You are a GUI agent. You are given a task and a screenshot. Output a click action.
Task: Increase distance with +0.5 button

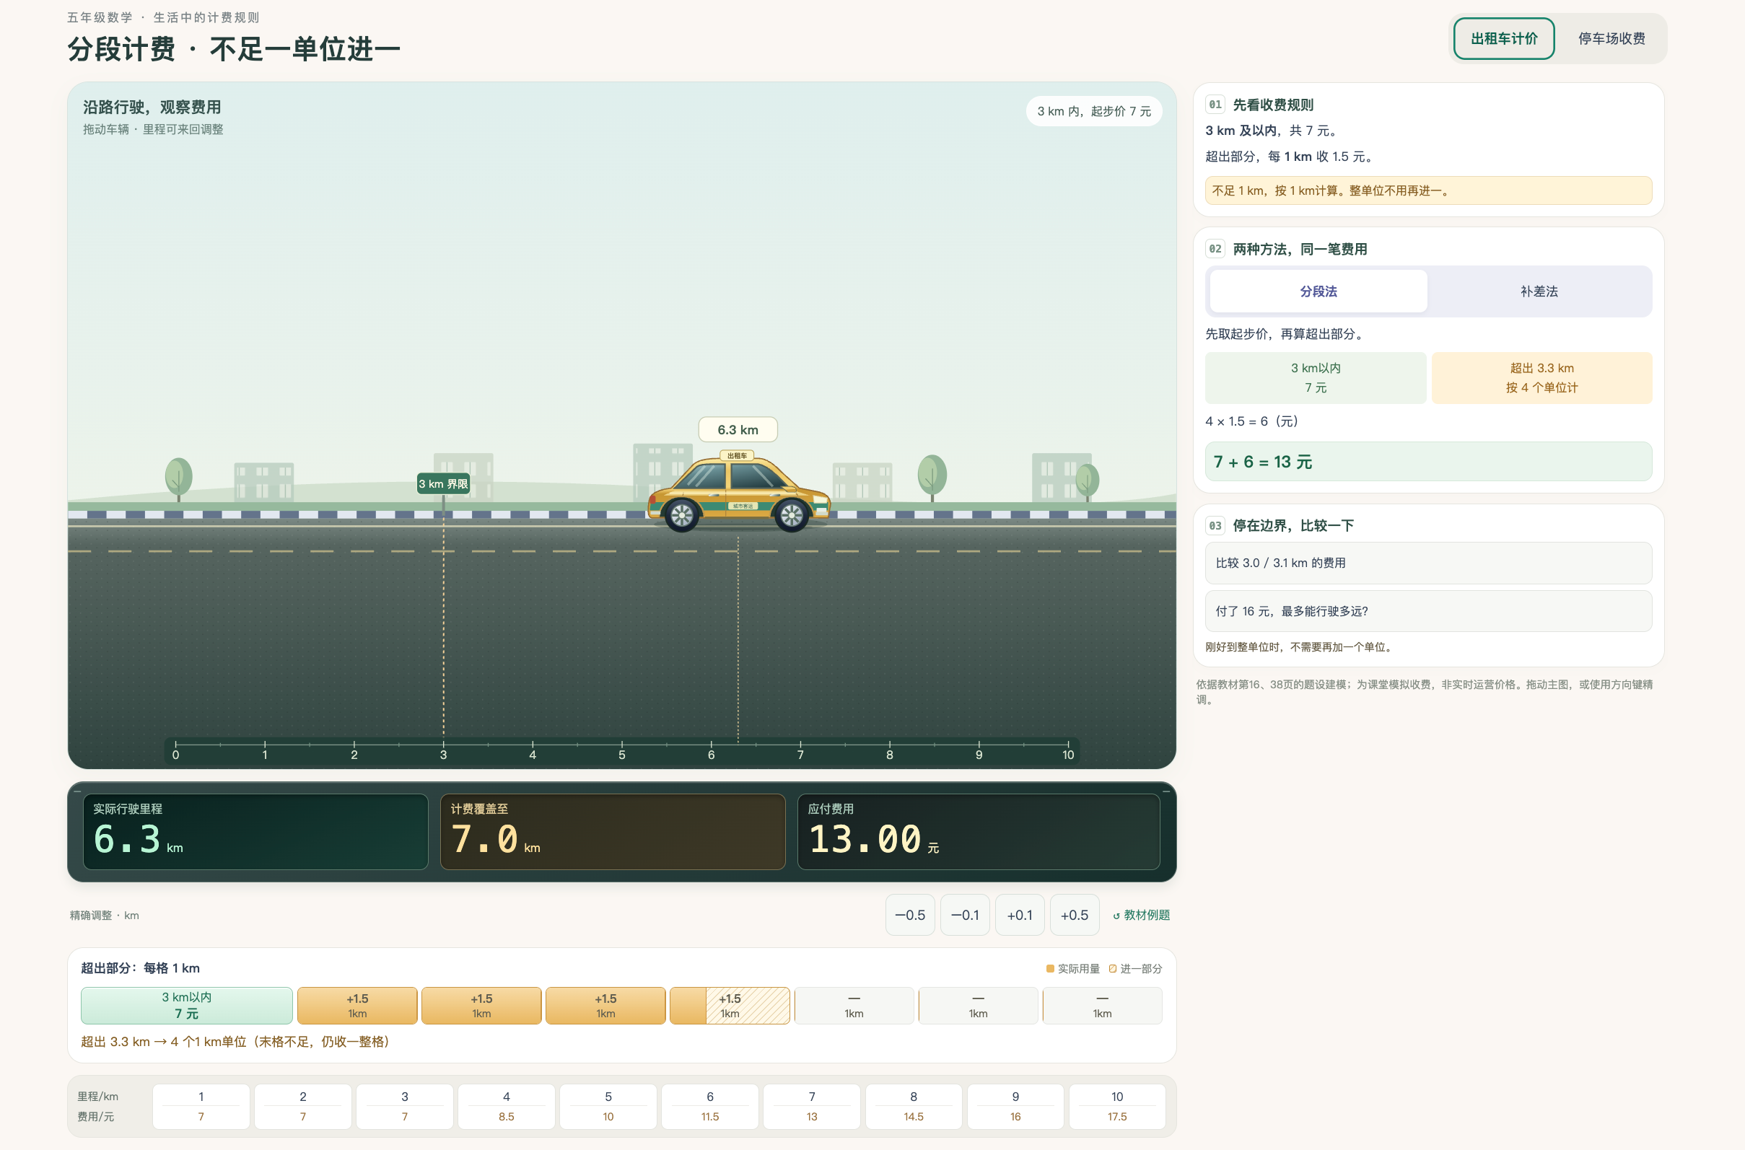pos(1075,915)
